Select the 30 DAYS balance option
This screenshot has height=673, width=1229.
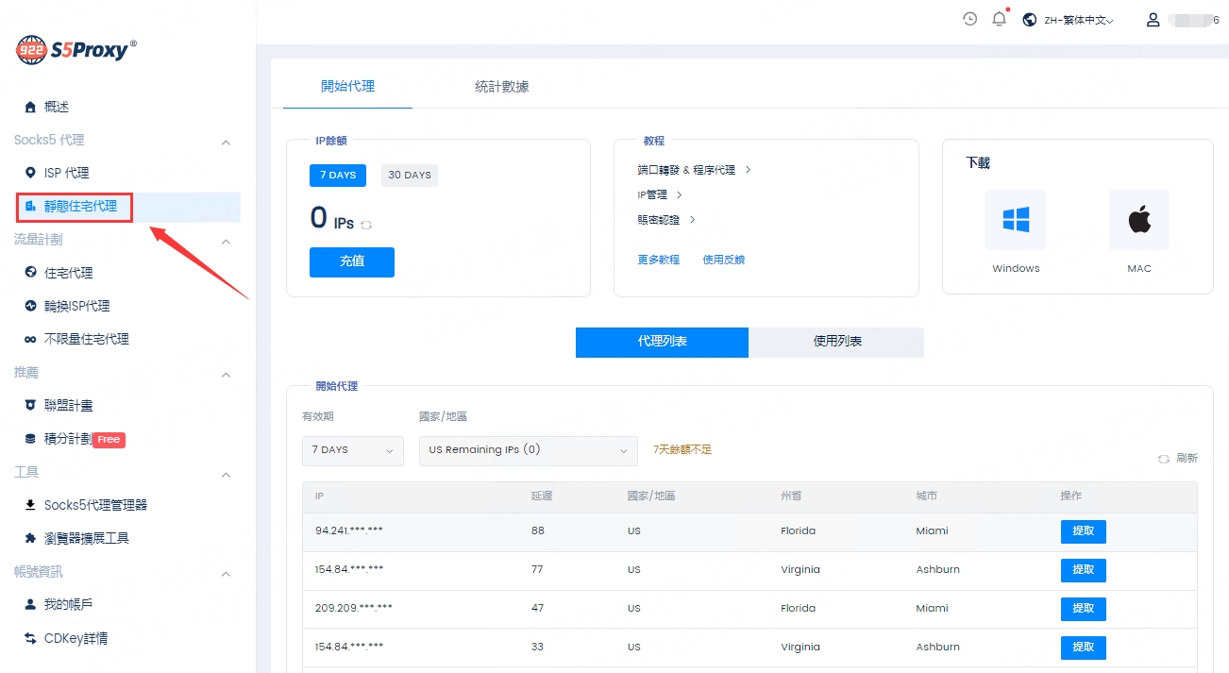tap(409, 175)
